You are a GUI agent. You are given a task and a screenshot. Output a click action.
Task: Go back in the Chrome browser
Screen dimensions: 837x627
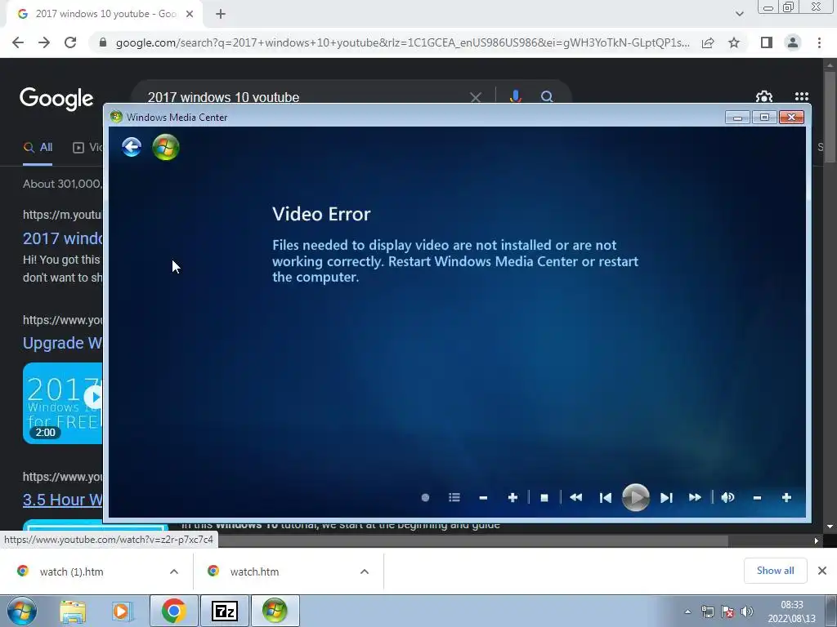tap(18, 42)
